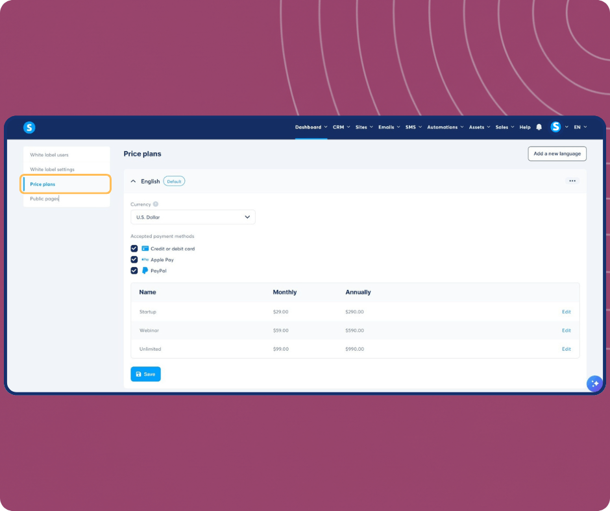
Task: Open the AI assistant sparkle button
Action: 594,384
